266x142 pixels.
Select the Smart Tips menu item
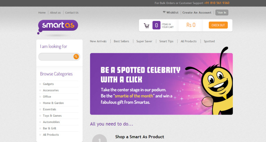[166, 41]
